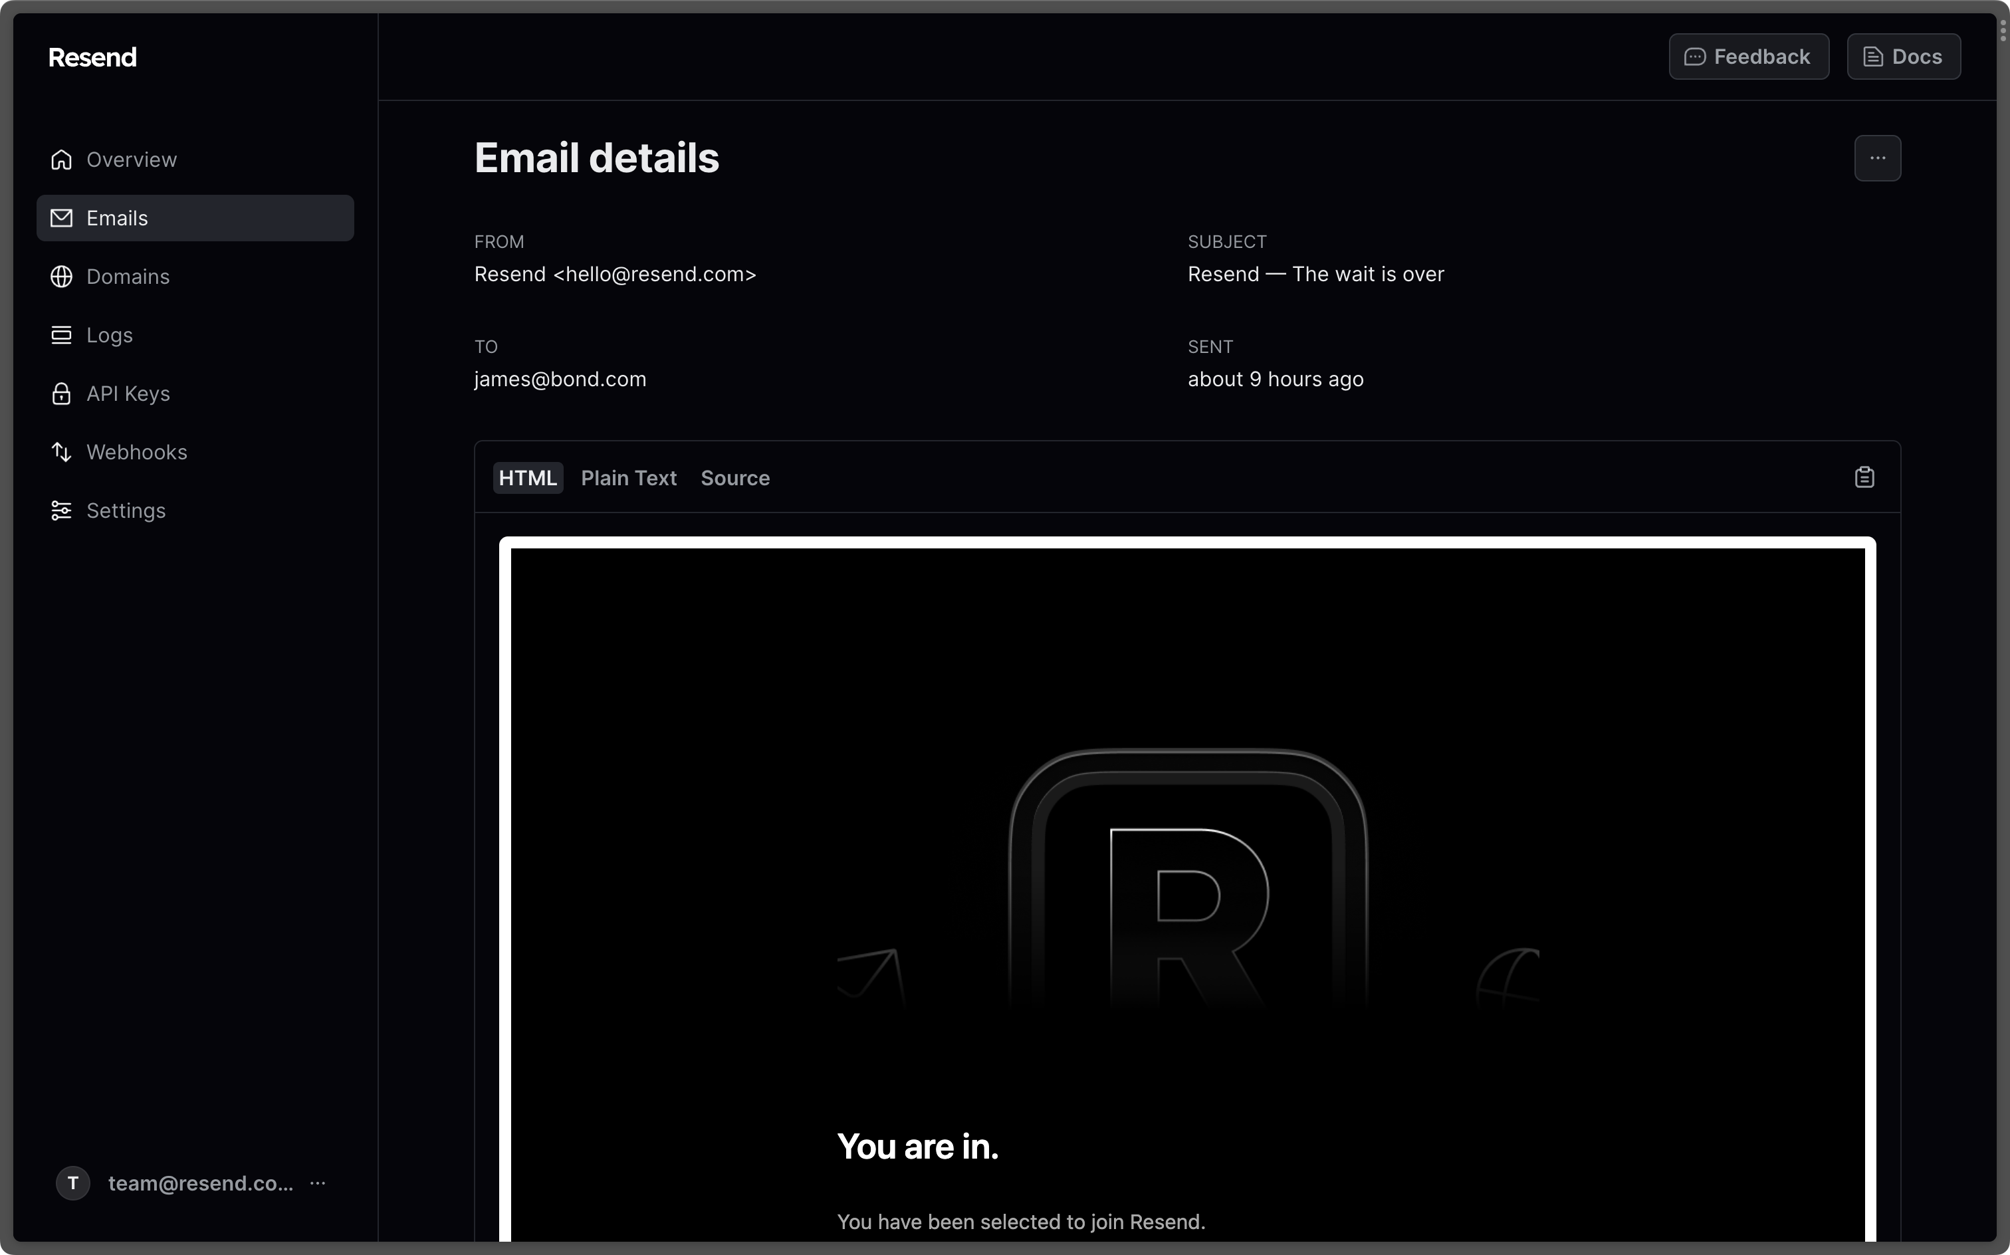Screen dimensions: 2010x1255
Task: Switch to Plain Text tab
Action: pos(629,477)
